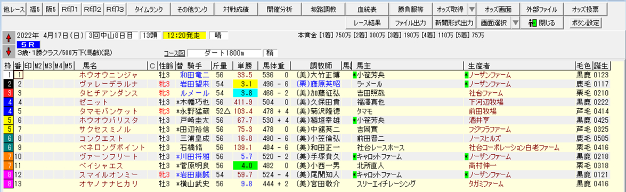The image size is (626, 192).
Task: Select horse スマイルオンミー
Action: pos(108,175)
